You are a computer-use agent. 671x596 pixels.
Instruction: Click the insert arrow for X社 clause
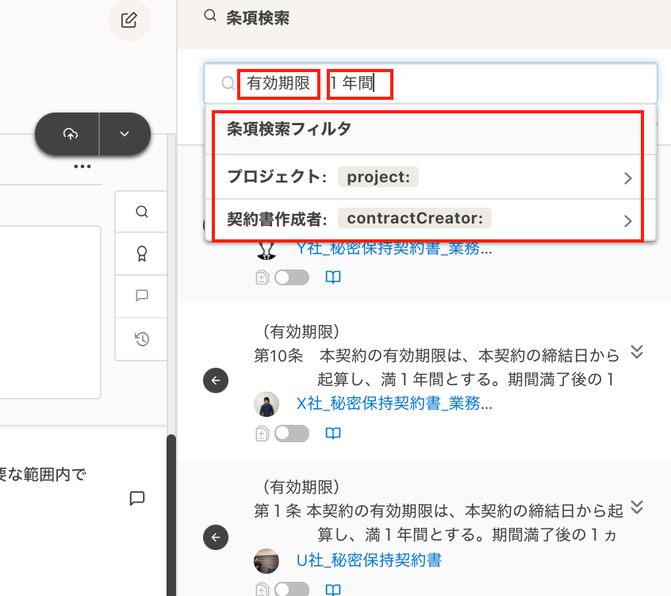click(x=215, y=380)
